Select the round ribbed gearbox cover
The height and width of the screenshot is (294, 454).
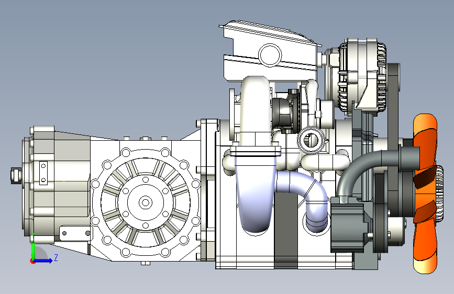tap(146, 202)
